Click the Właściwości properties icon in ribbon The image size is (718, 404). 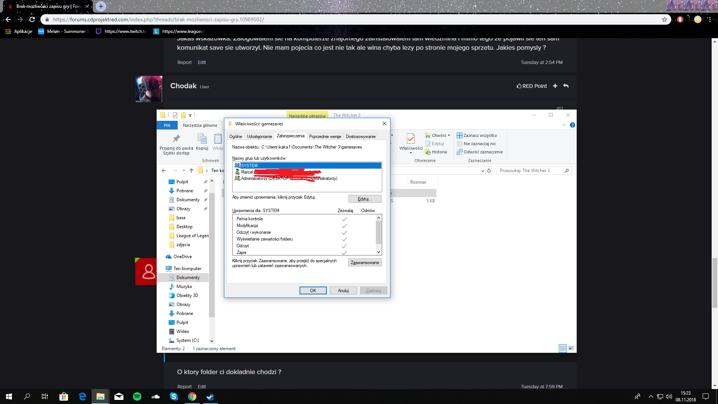coord(411,139)
